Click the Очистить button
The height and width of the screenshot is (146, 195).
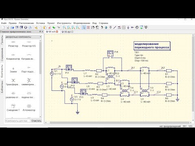(x=36, y=121)
